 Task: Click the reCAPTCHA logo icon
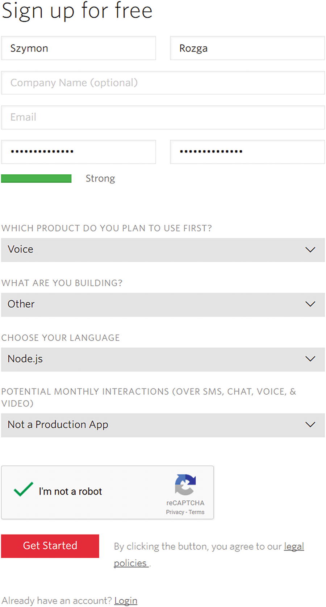coord(185,485)
